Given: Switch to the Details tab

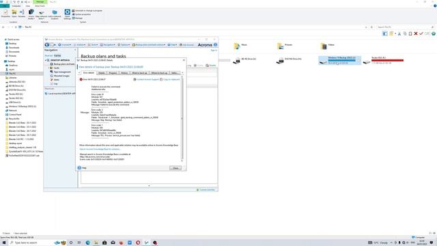Looking at the screenshot, I should coord(102,73).
